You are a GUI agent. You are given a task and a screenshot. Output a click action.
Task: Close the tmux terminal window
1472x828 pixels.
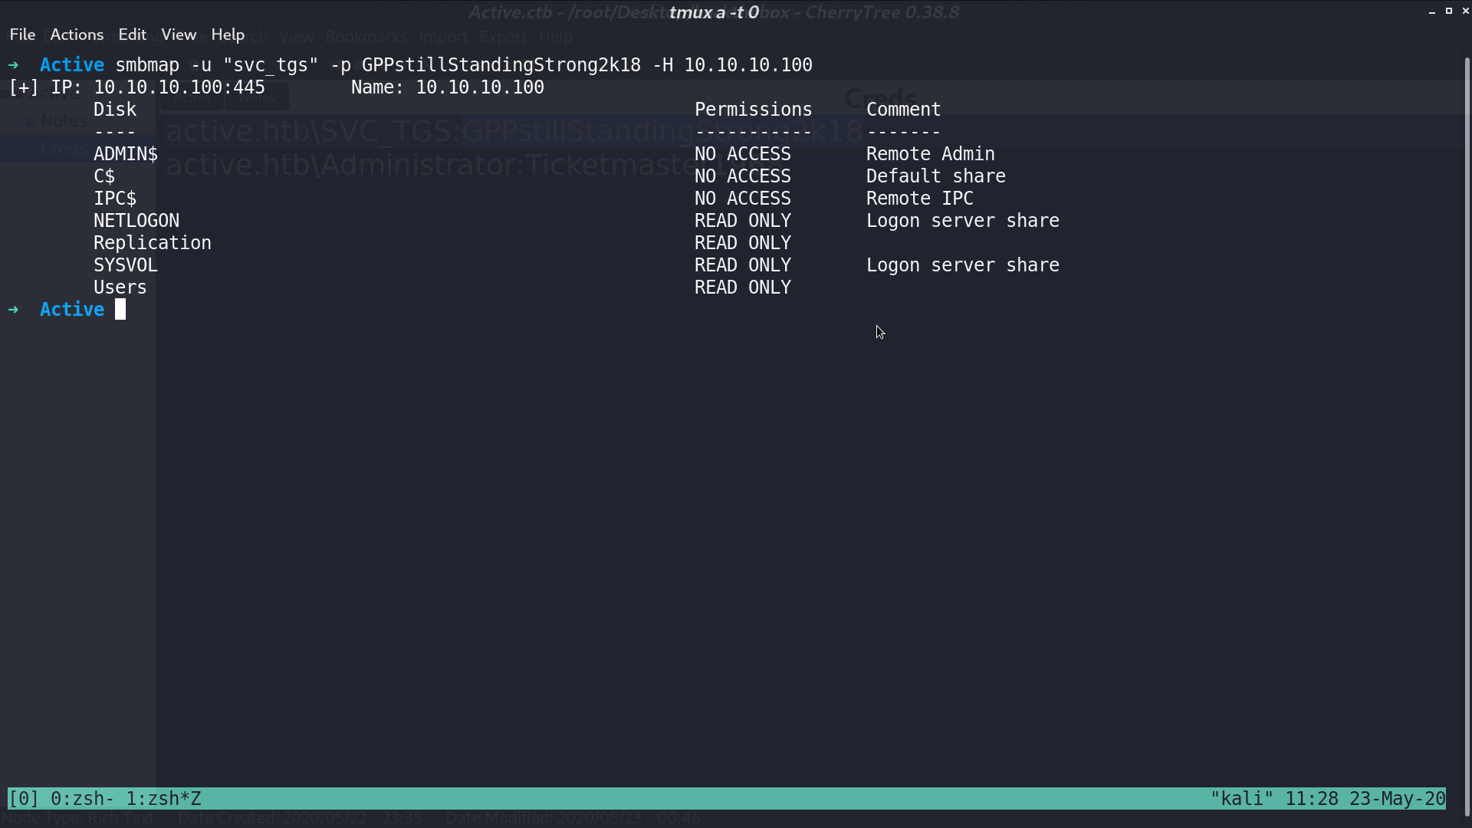1465,11
